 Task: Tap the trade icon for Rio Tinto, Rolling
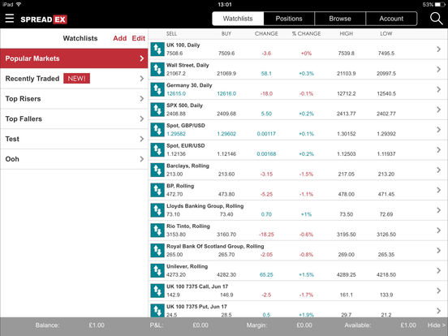click(157, 230)
